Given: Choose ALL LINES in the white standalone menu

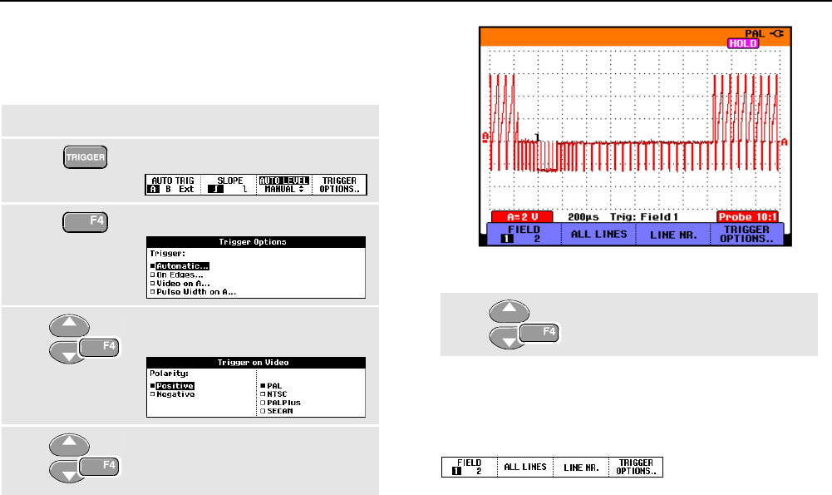Looking at the screenshot, I should coord(525,467).
